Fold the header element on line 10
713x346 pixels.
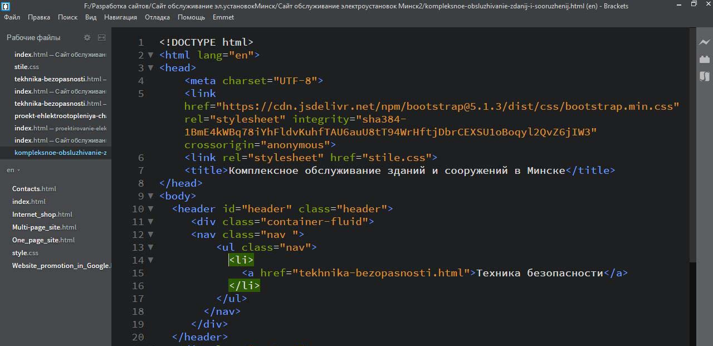point(150,209)
